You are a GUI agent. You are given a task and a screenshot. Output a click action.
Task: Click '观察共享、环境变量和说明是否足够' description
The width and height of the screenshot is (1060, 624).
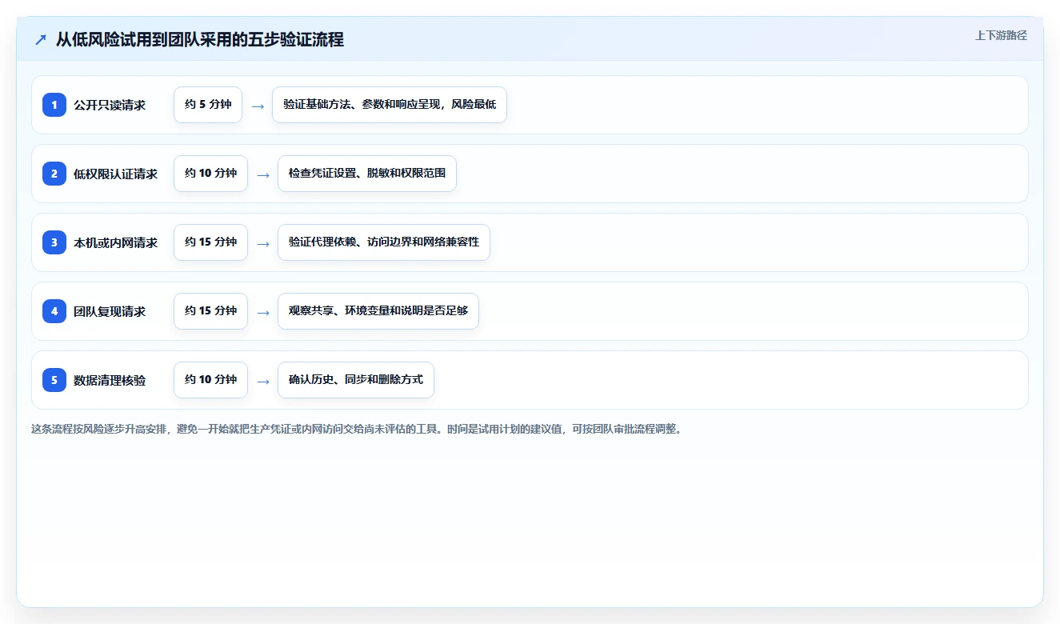pyautogui.click(x=378, y=311)
